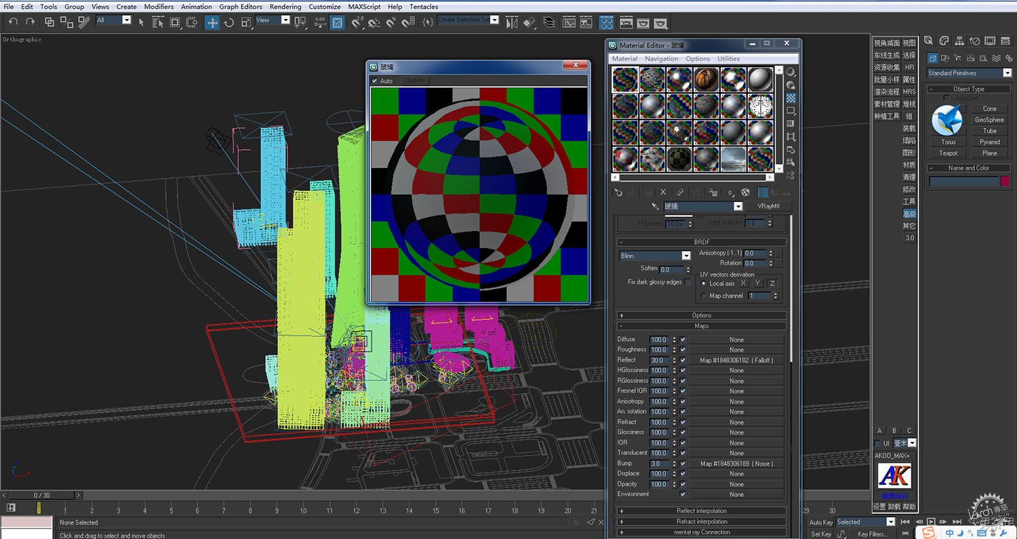
Task: Activate the Select and Move tool
Action: pos(212,22)
